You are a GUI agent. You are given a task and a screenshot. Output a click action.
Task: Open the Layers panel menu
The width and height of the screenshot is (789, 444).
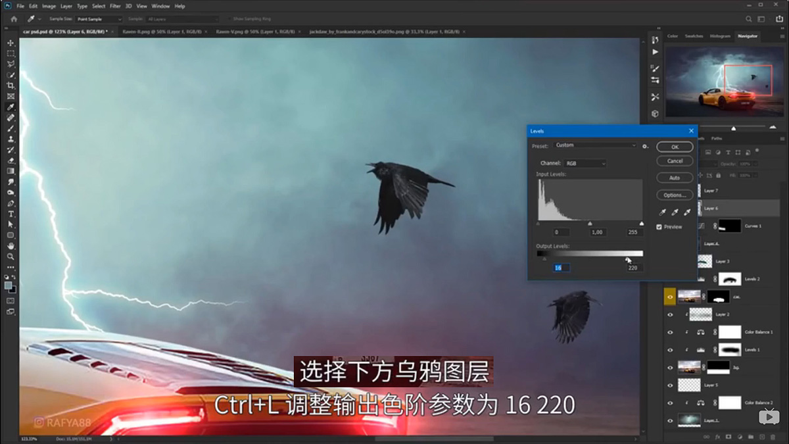pyautogui.click(x=782, y=139)
